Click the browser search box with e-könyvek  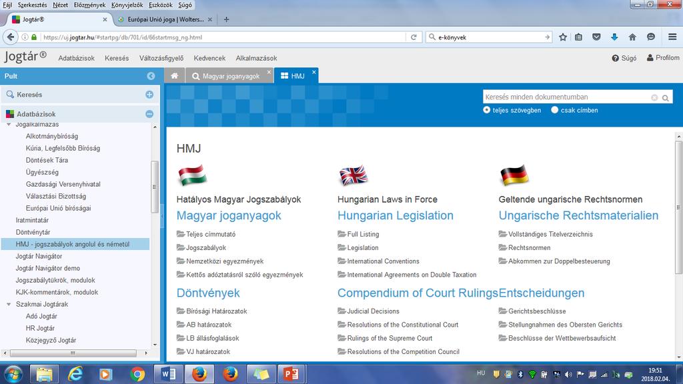click(x=490, y=37)
